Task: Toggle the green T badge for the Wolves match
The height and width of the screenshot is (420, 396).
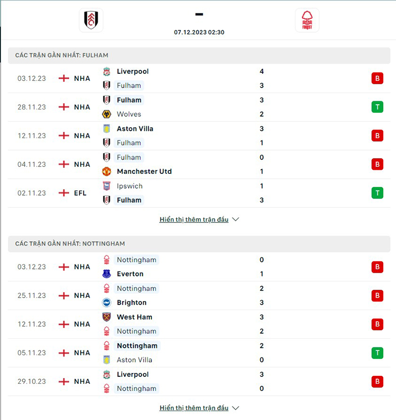Action: point(377,106)
